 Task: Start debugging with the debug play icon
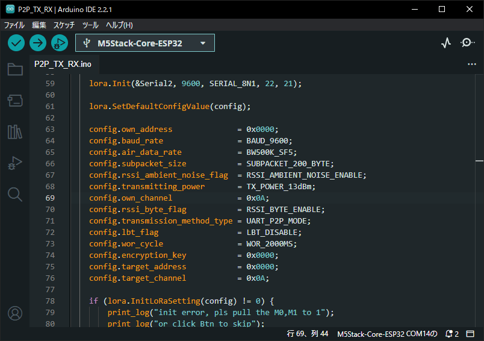(60, 43)
